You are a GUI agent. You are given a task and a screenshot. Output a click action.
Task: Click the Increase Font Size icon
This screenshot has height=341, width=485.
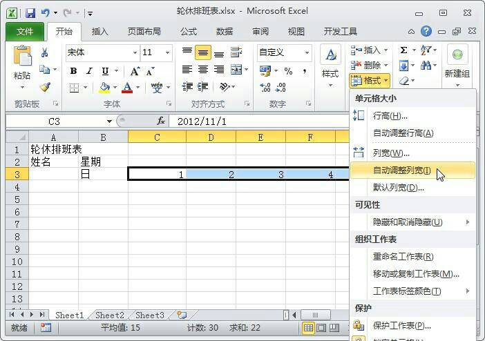coord(135,71)
